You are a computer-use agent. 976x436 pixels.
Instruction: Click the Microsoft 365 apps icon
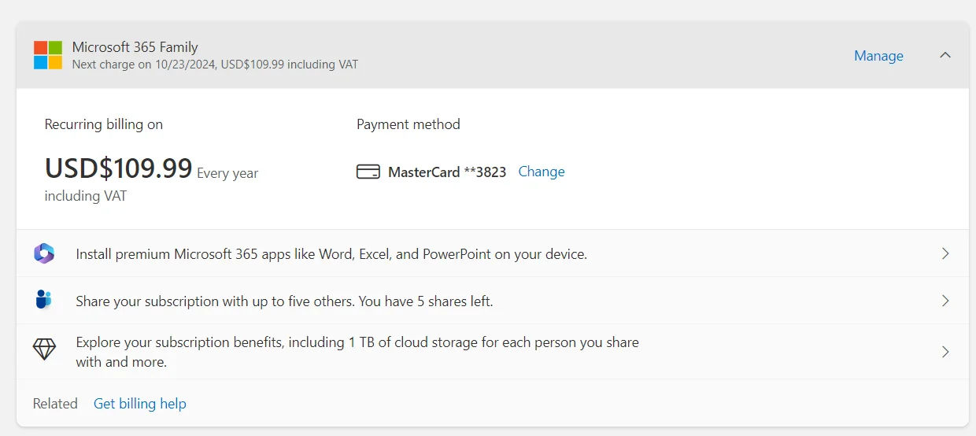(x=44, y=253)
